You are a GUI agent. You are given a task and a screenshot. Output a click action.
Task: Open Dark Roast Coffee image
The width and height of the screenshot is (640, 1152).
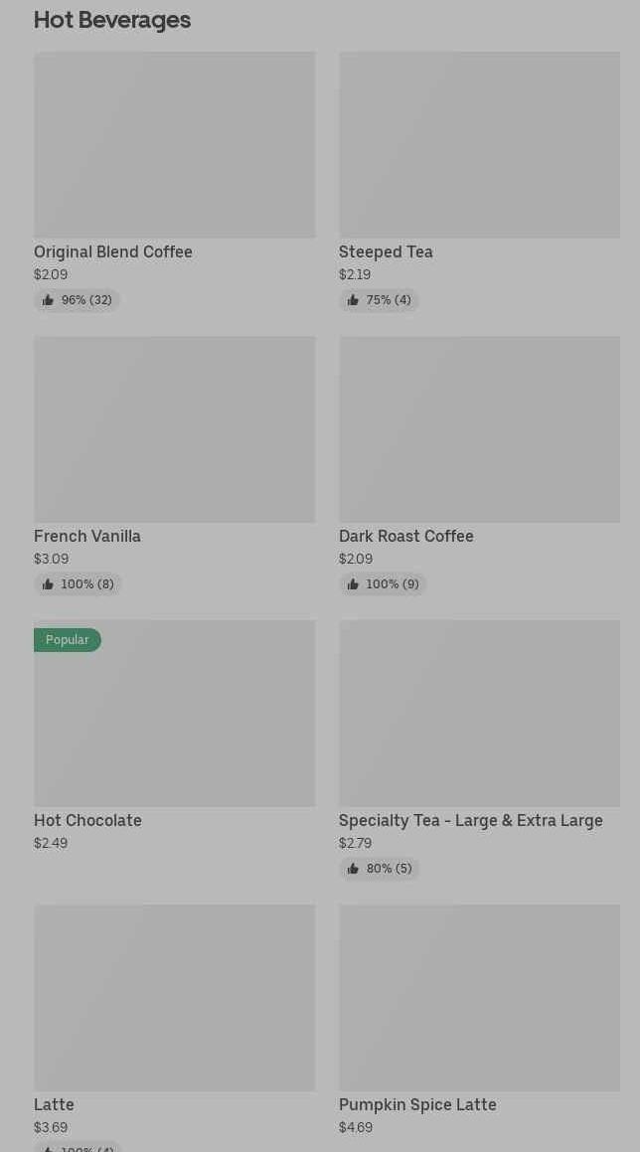click(479, 429)
